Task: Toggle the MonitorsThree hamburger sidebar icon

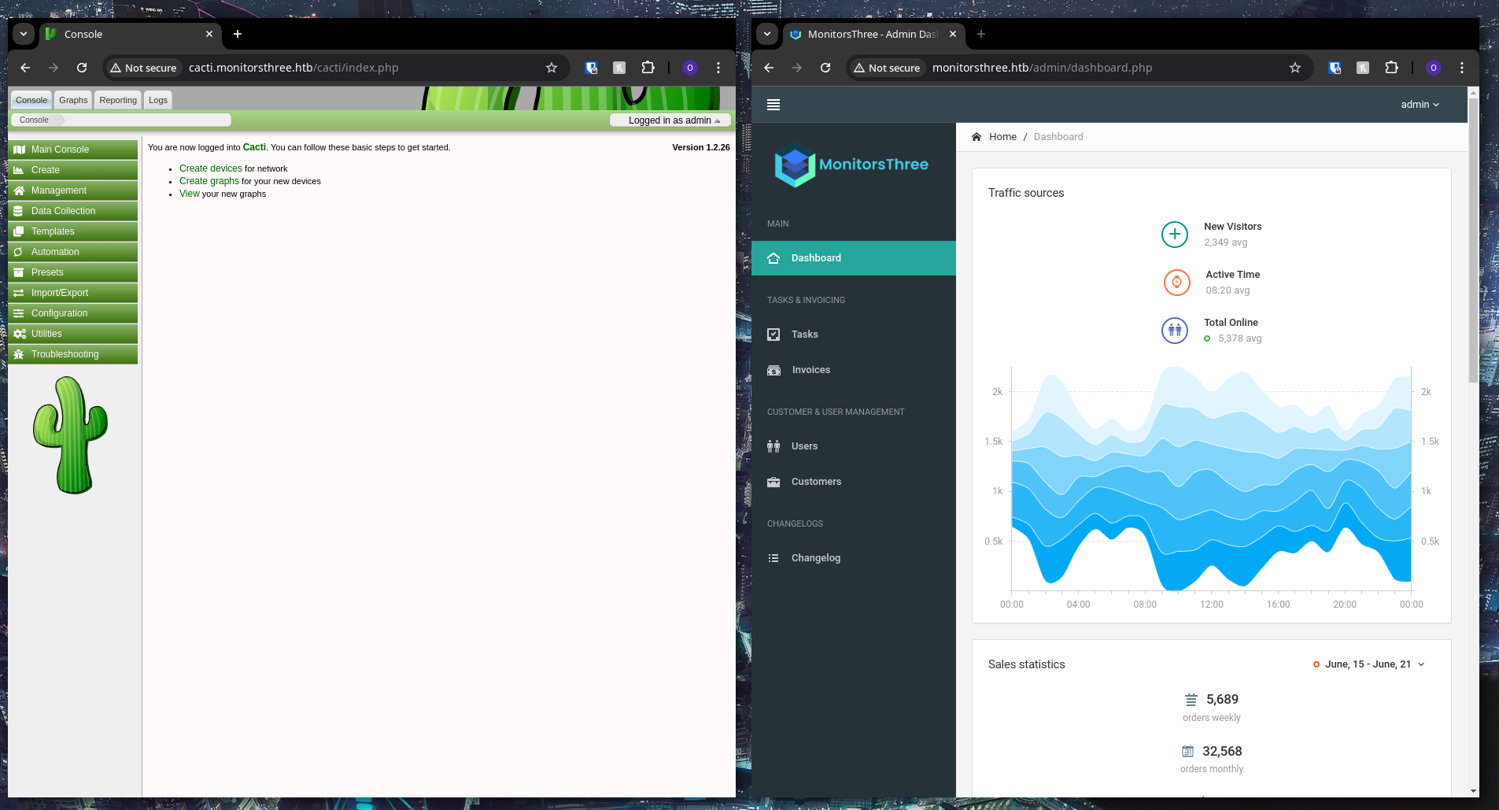Action: 773,105
